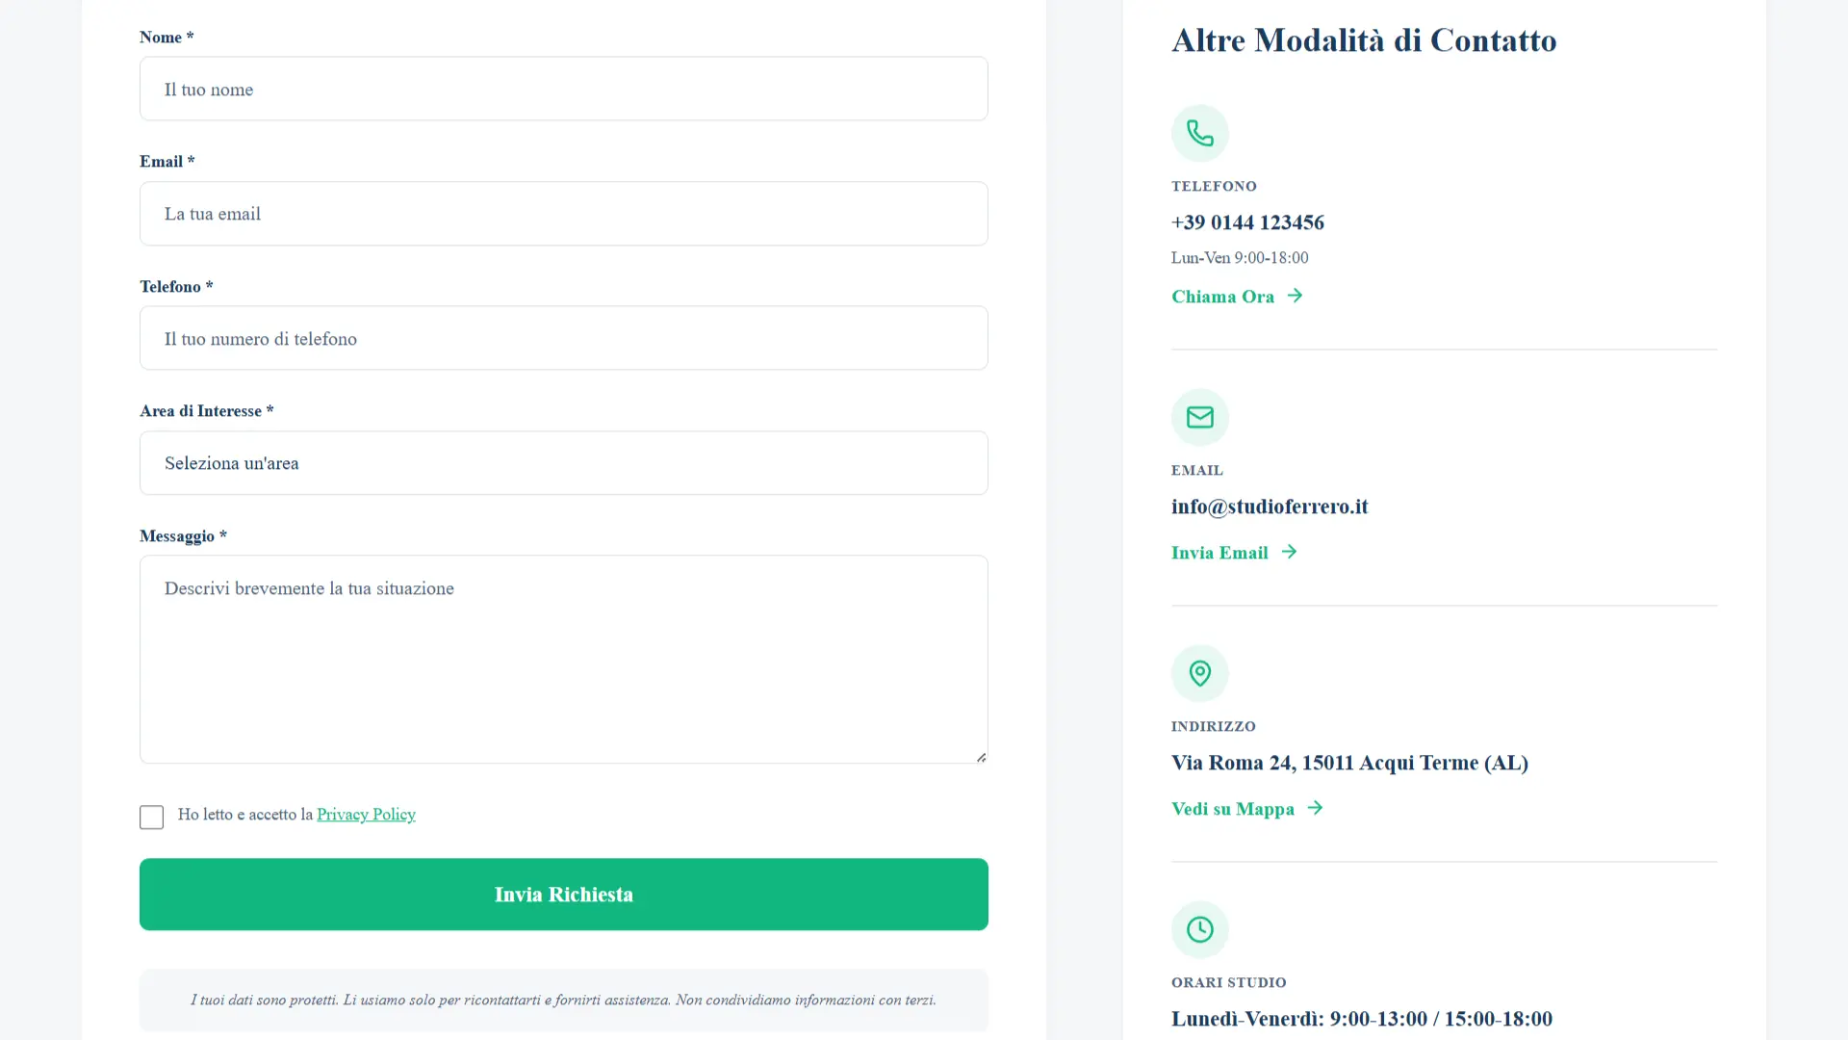
Task: Click the arrow beside Invia Email
Action: point(1289,552)
